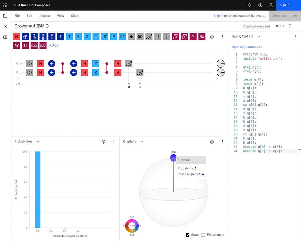This screenshot has height=241, width=301.
Task: Select the SWAP gate icon
Action: pyautogui.click(x=52, y=37)
